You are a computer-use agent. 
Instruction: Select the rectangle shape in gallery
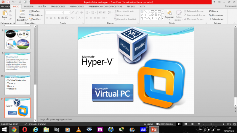click(153, 11)
